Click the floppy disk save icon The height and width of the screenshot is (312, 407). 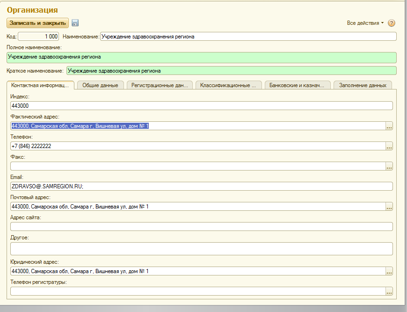[75, 23]
